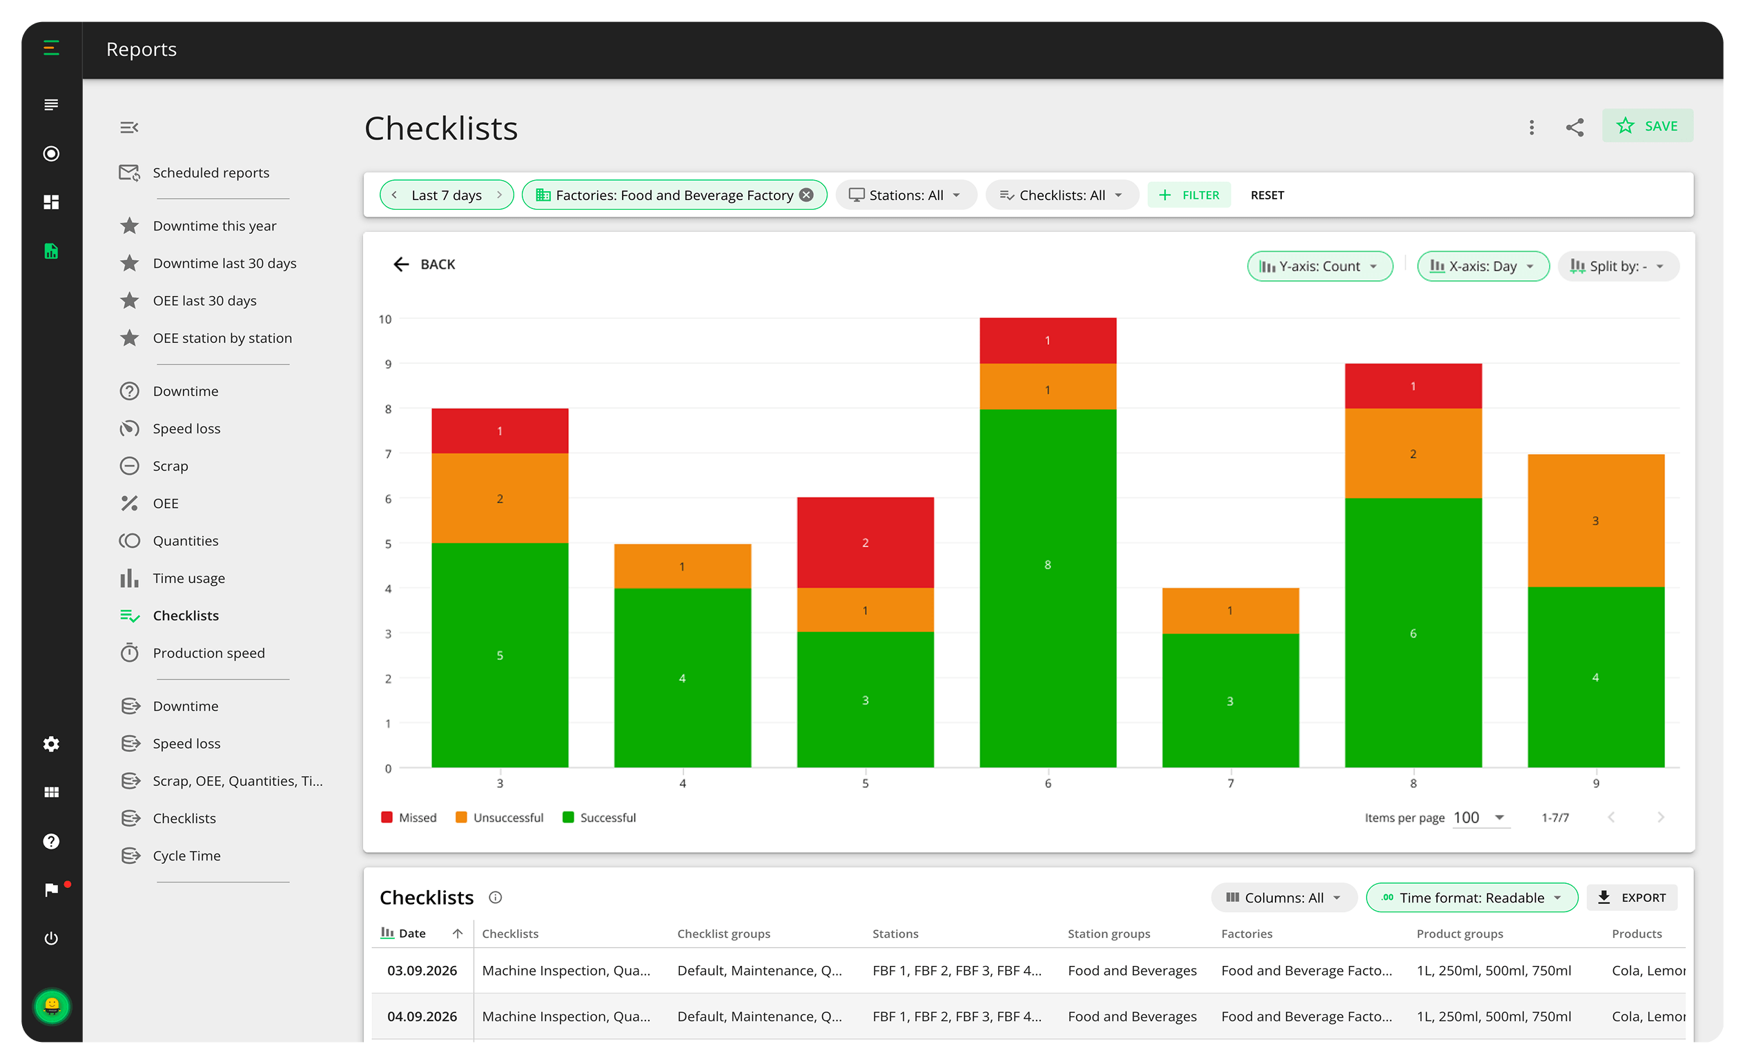Select Production speed report in sidebar
This screenshot has width=1745, height=1064.
(x=208, y=653)
